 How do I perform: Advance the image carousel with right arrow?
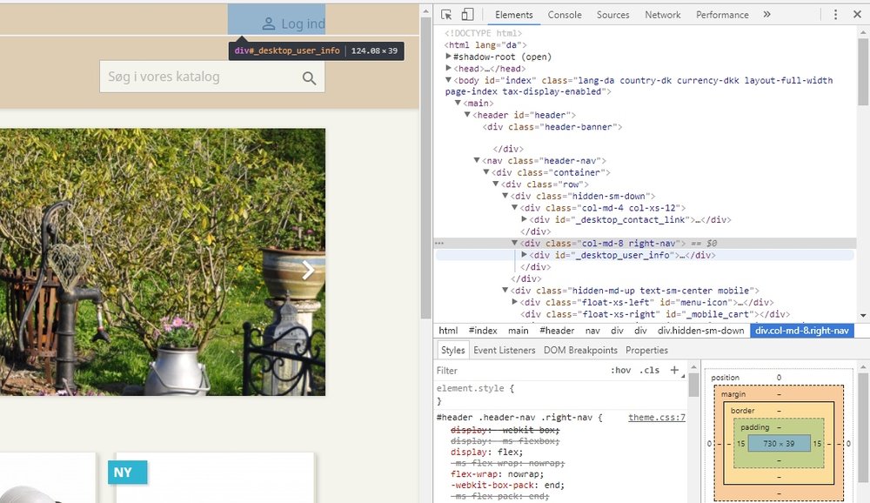click(308, 271)
